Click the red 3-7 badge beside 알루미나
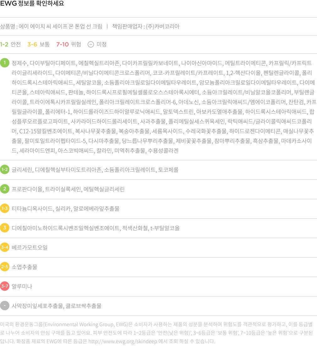 [5, 286]
